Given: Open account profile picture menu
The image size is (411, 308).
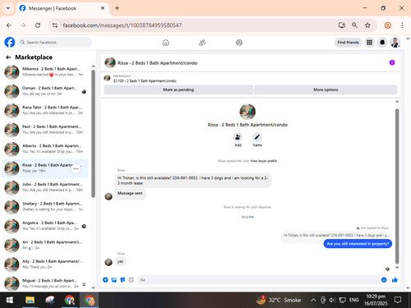Looking at the screenshot, I should click(395, 43).
